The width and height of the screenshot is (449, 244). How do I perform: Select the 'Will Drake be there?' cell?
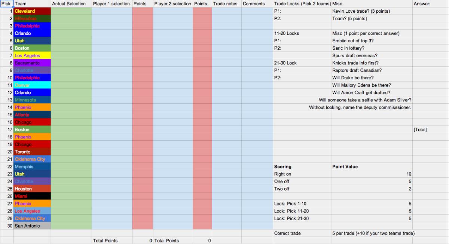pos(371,78)
